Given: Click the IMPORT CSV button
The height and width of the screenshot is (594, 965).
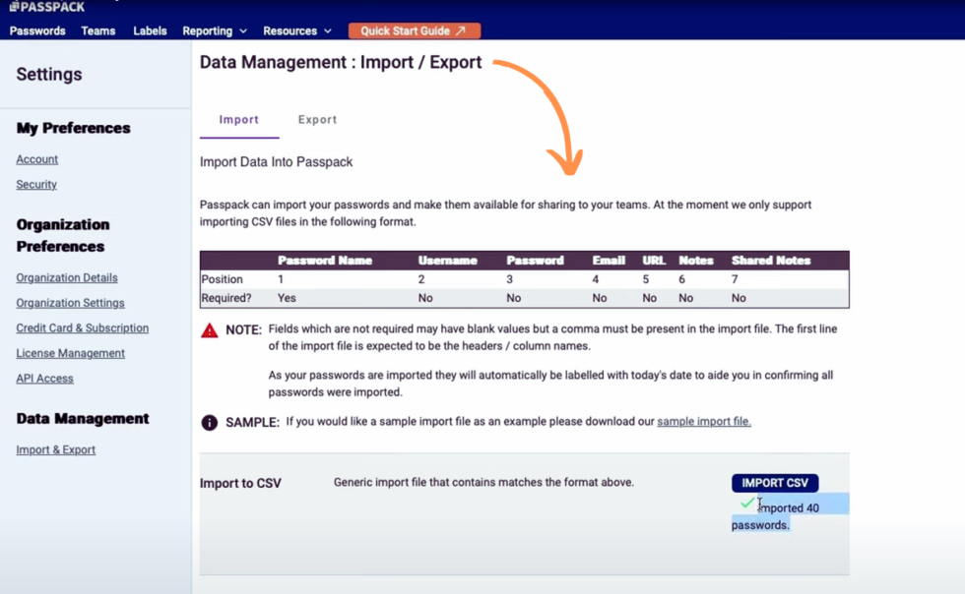Looking at the screenshot, I should click(775, 483).
